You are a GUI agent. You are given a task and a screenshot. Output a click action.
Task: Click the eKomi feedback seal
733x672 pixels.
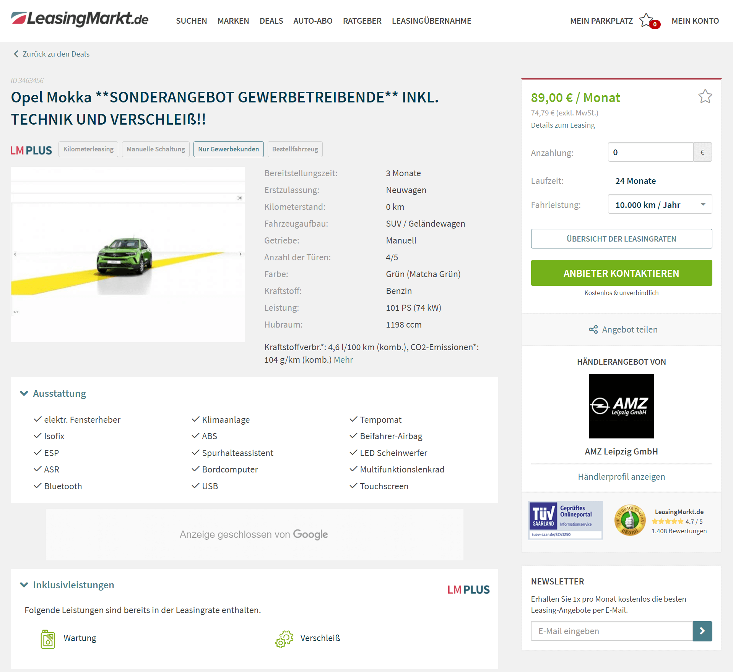pyautogui.click(x=630, y=520)
